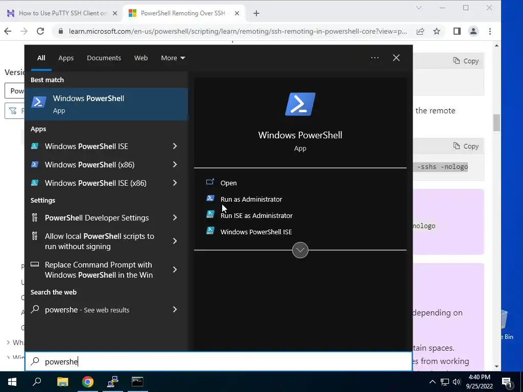Close the search panel with X

[x=396, y=58]
